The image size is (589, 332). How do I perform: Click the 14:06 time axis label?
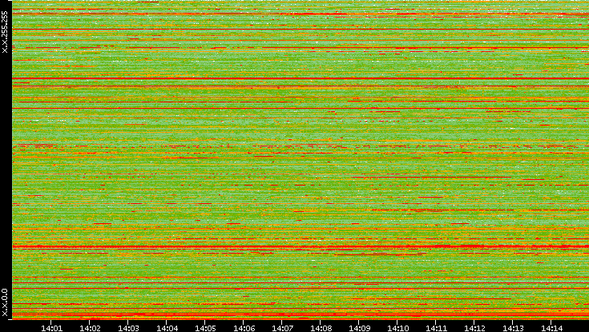click(x=244, y=328)
